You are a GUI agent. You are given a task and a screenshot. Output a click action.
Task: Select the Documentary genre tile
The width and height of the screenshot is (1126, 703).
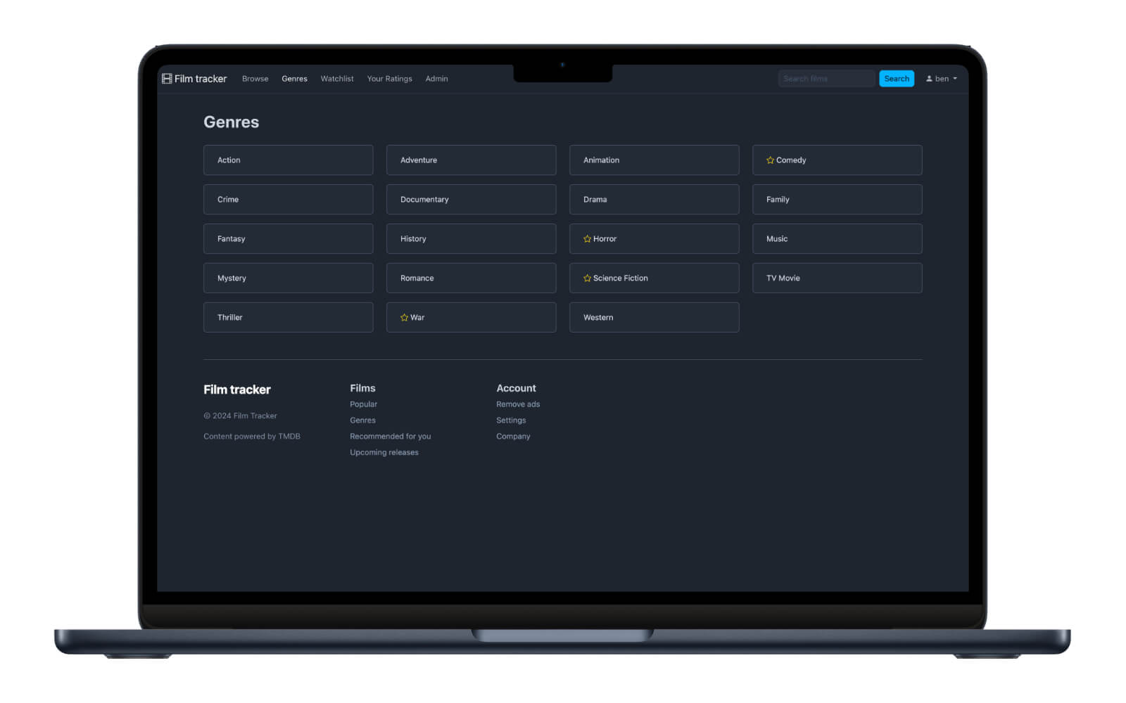point(471,199)
